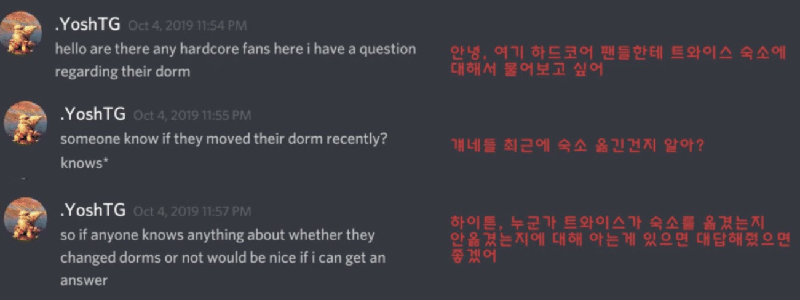Click the word 'answer' in the last message
This screenshot has height=300, width=800.
click(x=84, y=281)
